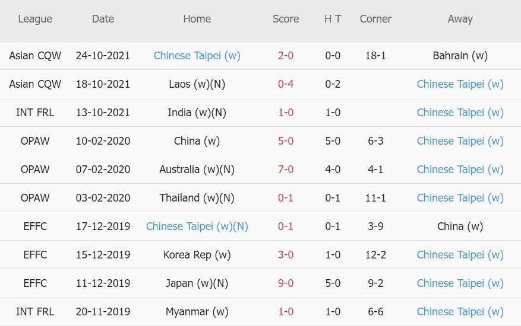Image resolution: width=521 pixels, height=326 pixels.
Task: Select the Korea Rep (w) home team
Action: tap(197, 255)
